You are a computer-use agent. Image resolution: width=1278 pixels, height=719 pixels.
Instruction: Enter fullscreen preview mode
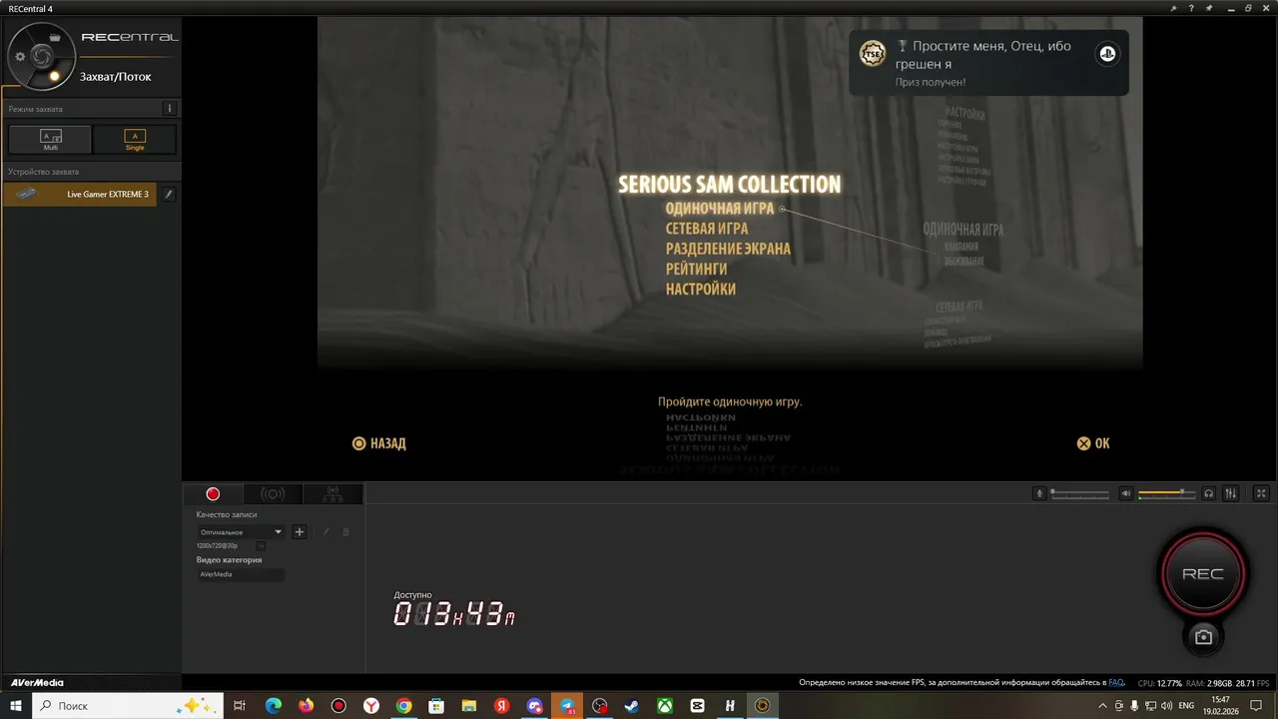tap(1261, 493)
